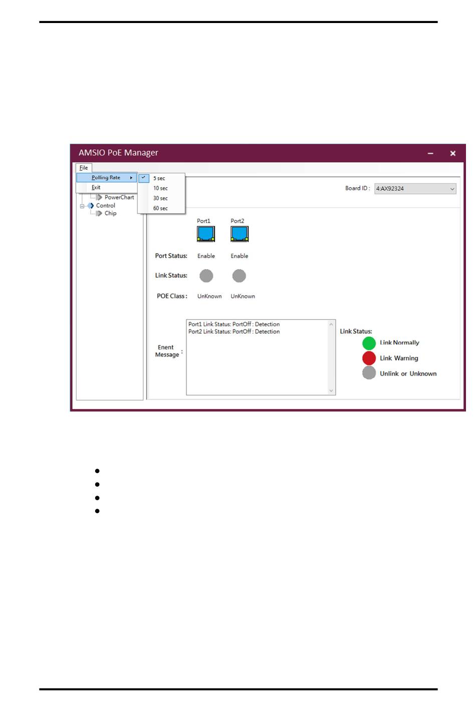Click the Port2 label
Image resolution: width=476 pixels, height=711 pixels.
click(x=237, y=221)
